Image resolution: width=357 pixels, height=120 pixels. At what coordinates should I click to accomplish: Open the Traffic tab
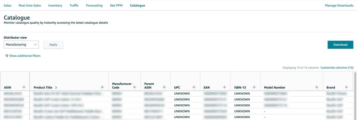[x=74, y=5]
